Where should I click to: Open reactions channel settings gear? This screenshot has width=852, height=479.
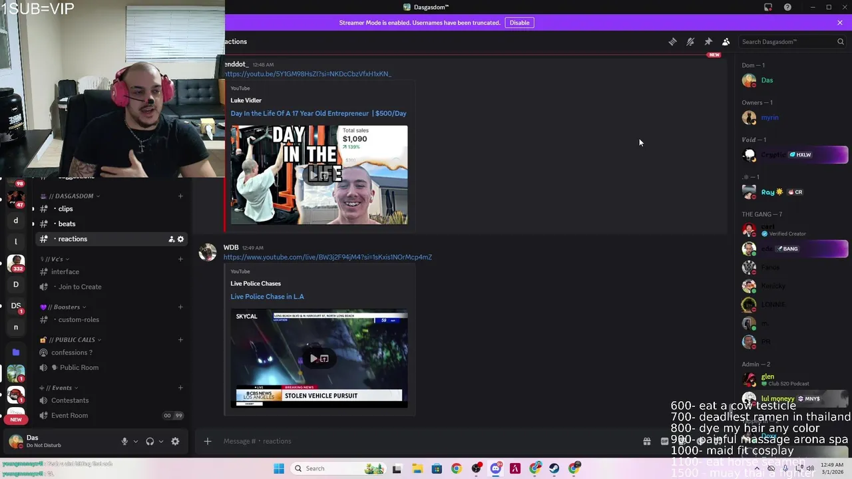tap(180, 239)
